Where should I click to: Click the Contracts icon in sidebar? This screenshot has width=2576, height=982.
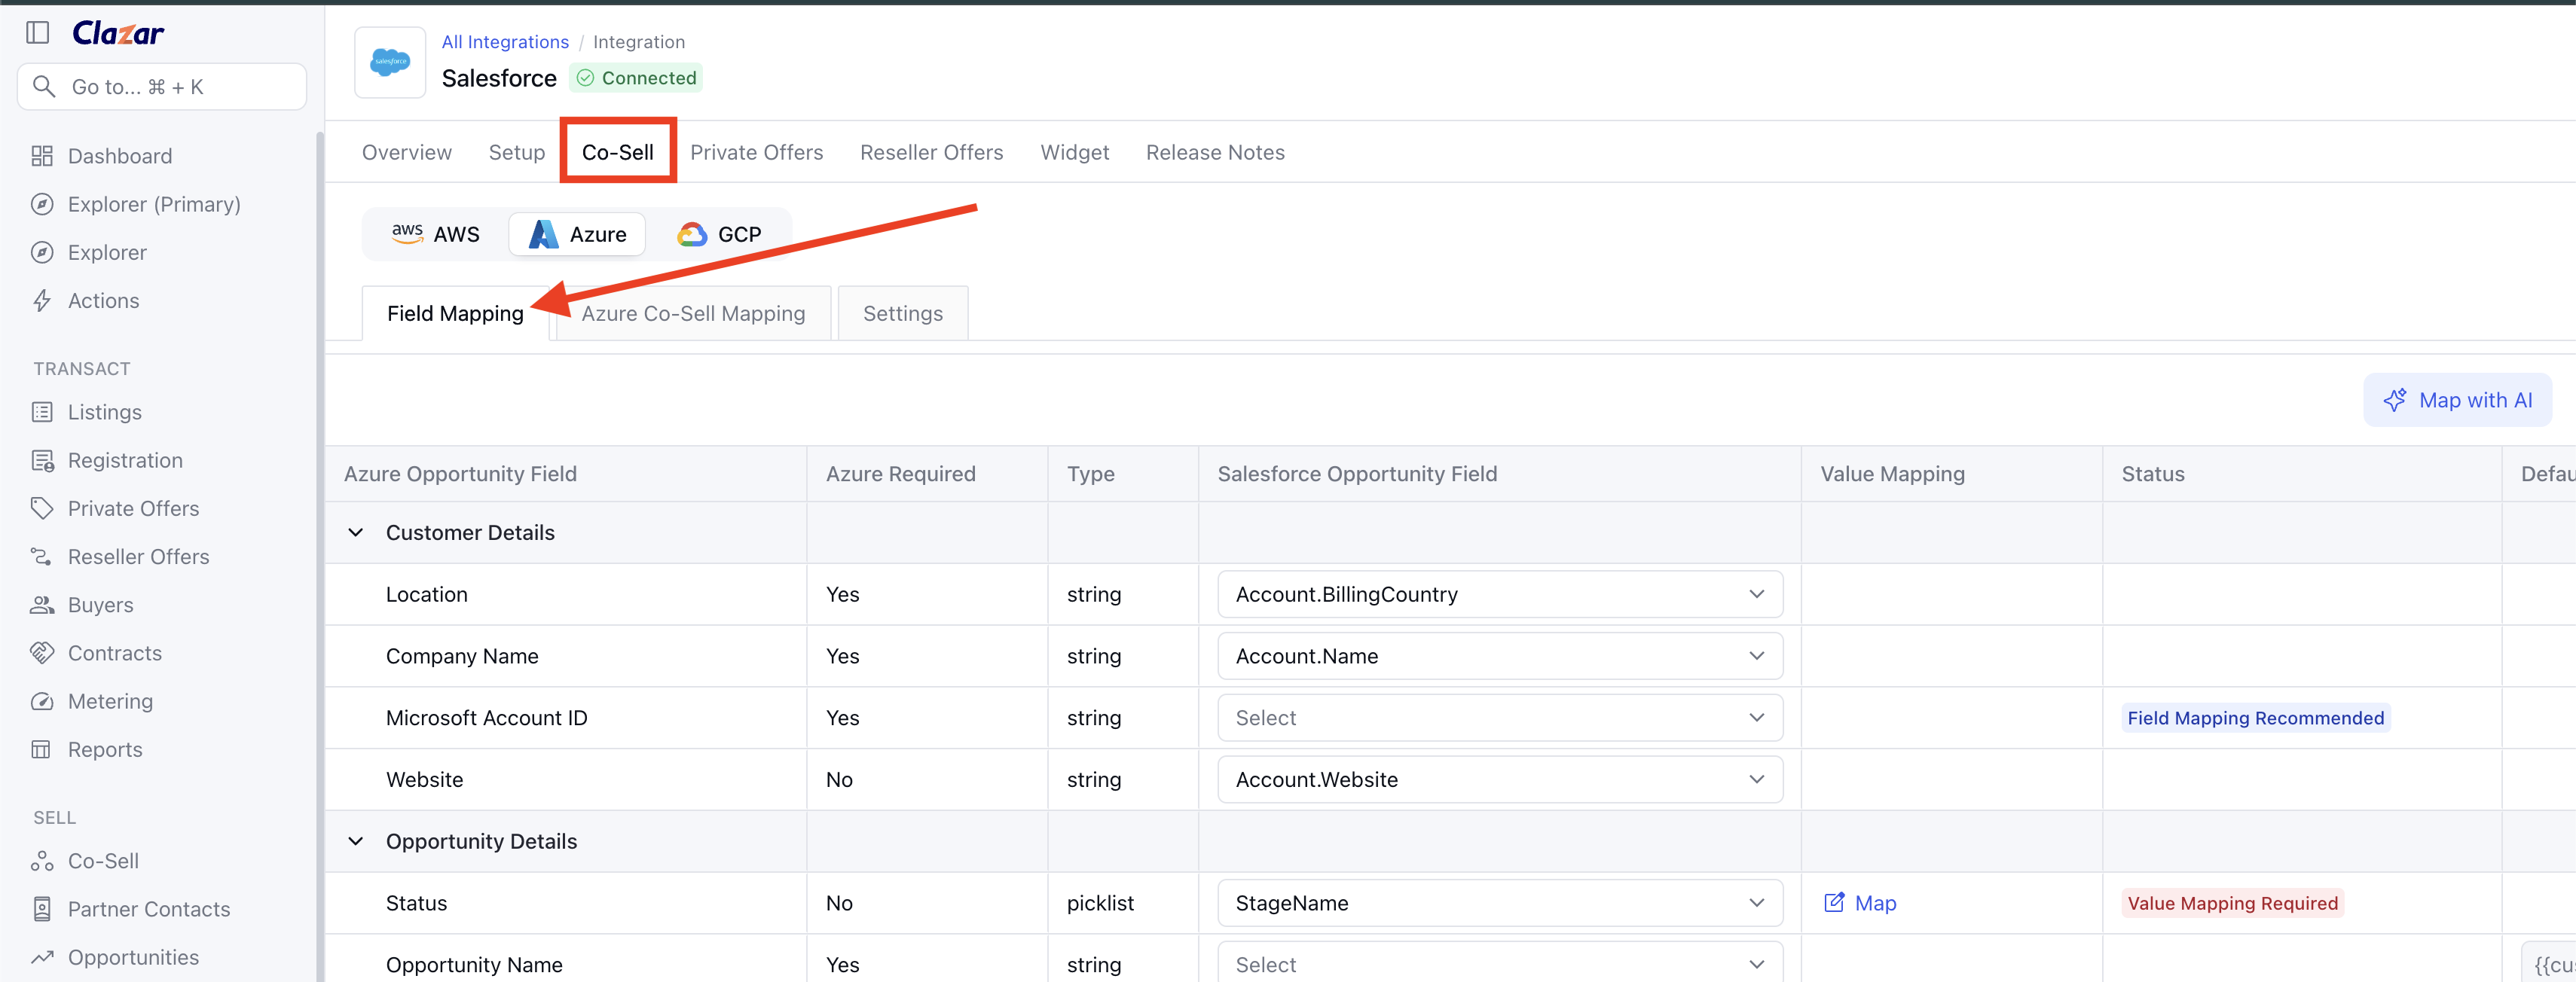[x=42, y=653]
